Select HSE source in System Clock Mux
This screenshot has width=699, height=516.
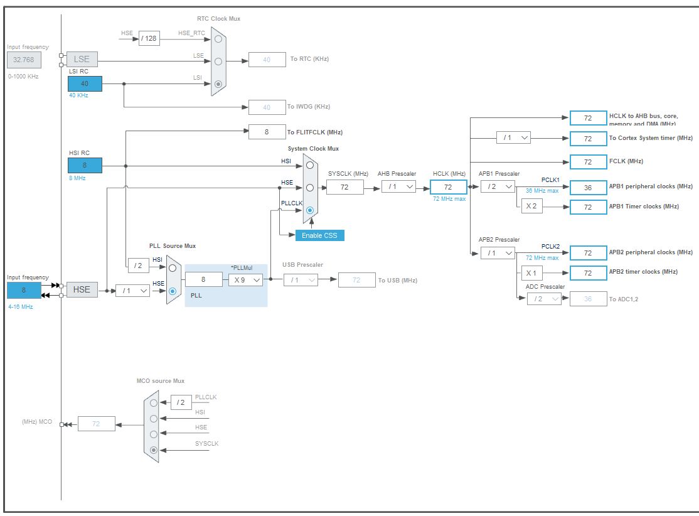[310, 188]
